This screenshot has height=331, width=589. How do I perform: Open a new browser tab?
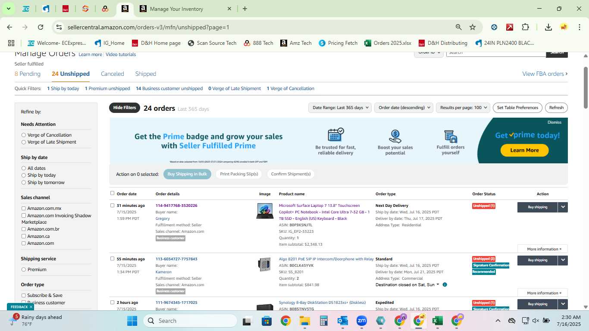pos(245,9)
